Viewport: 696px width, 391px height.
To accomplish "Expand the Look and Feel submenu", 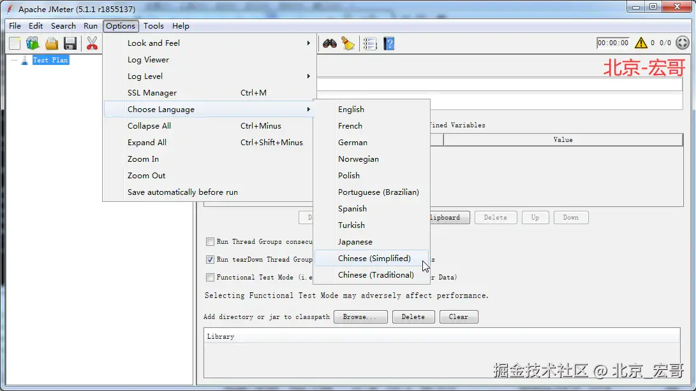I will tap(209, 43).
